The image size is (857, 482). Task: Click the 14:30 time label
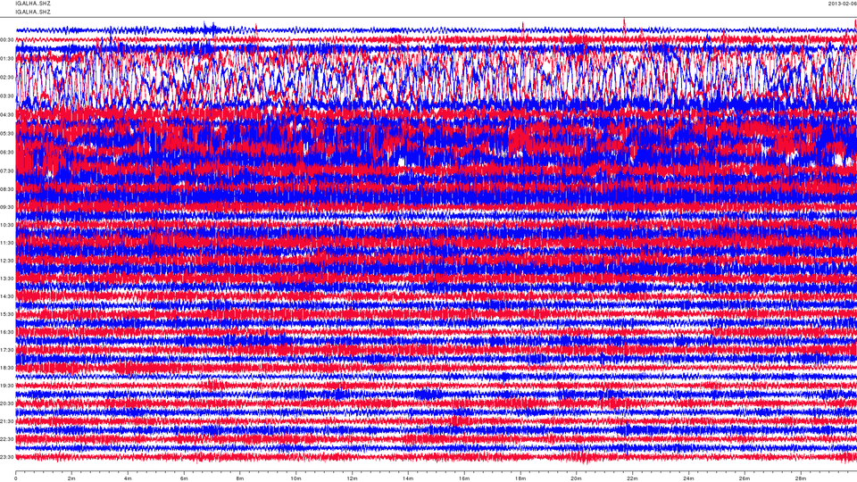pyautogui.click(x=7, y=296)
